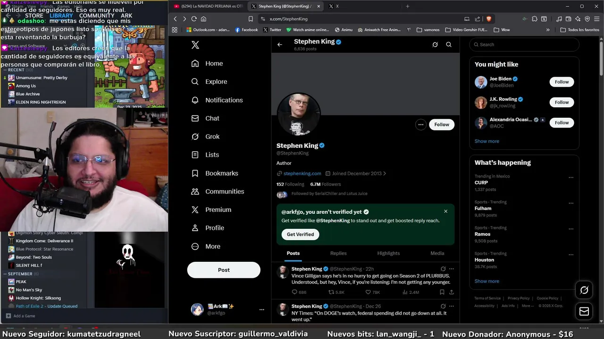
Task: Open Chat in the X sidebar
Action: [x=205, y=119]
